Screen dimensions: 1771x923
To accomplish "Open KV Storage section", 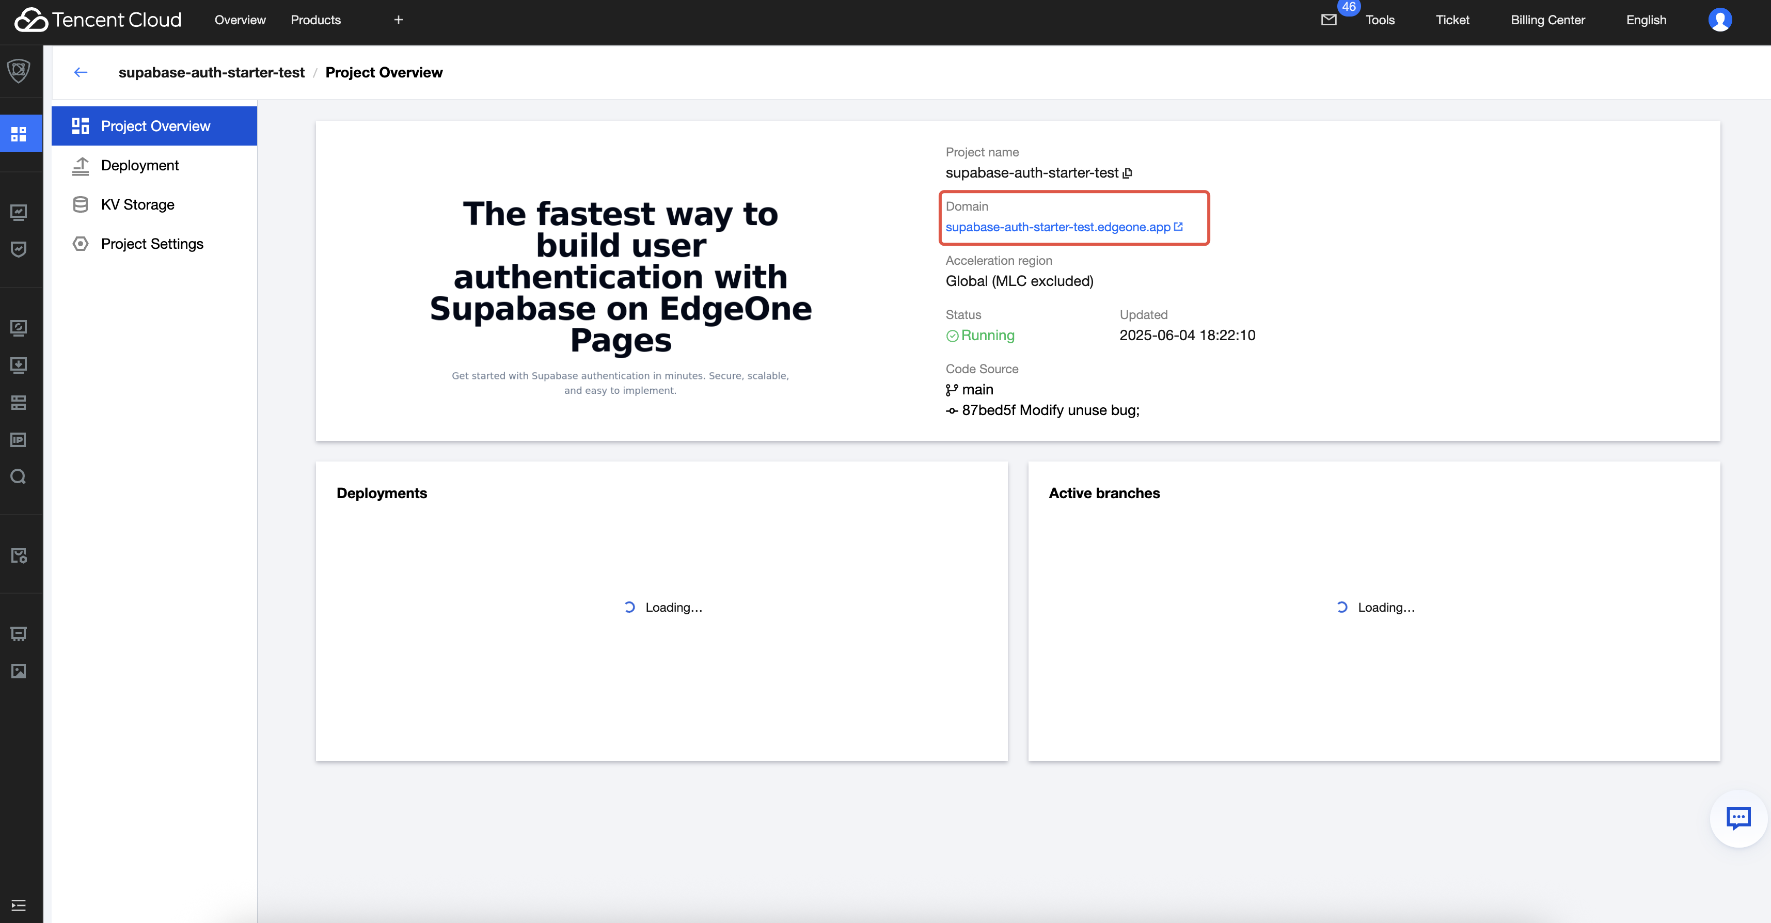I will click(154, 204).
